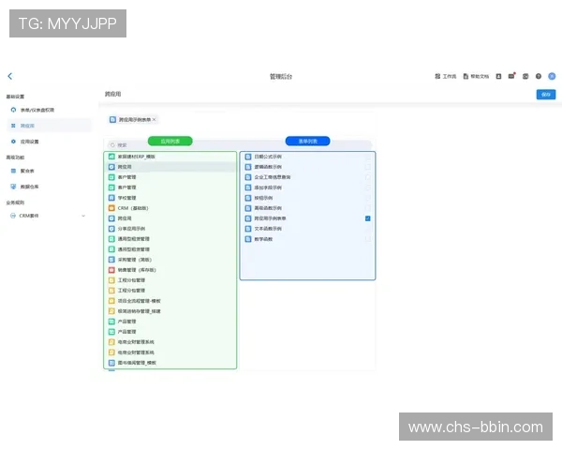This screenshot has height=450, width=562.
Task: Click the 日期公式示例 form icon
Action: pos(248,157)
